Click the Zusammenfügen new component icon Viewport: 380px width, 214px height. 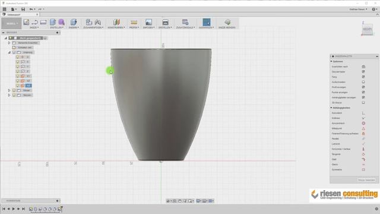[89, 22]
